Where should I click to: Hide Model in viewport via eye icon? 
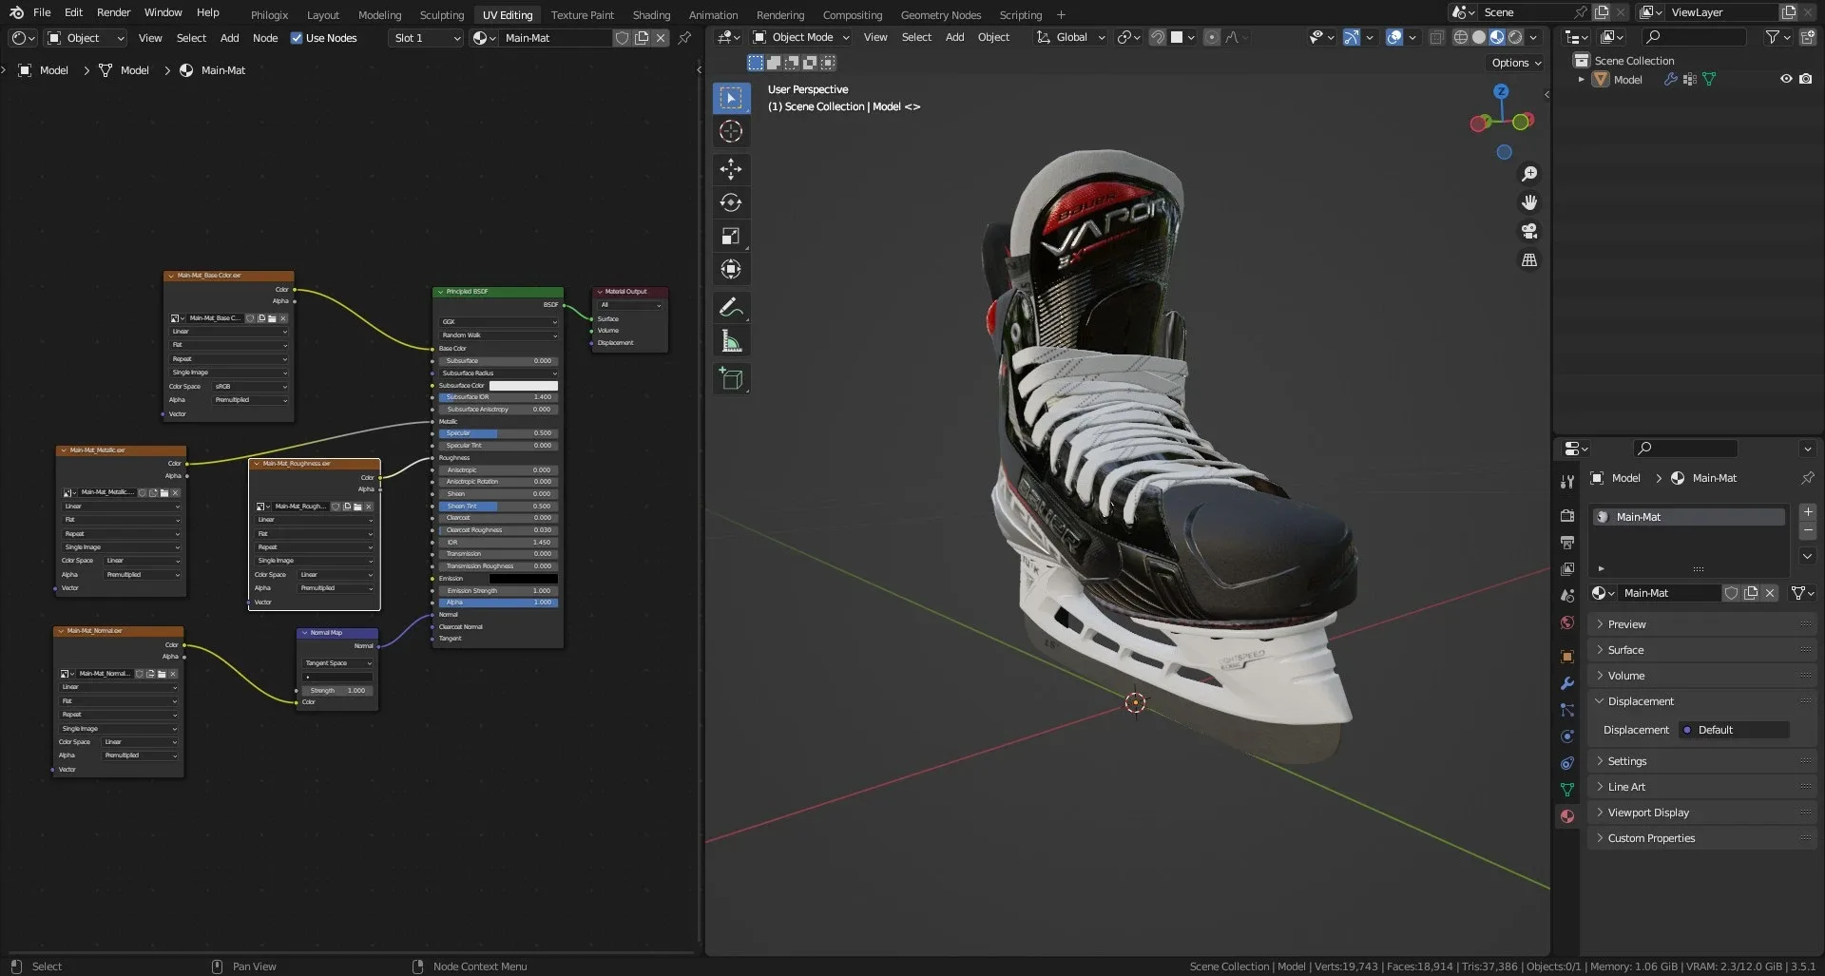coord(1786,79)
